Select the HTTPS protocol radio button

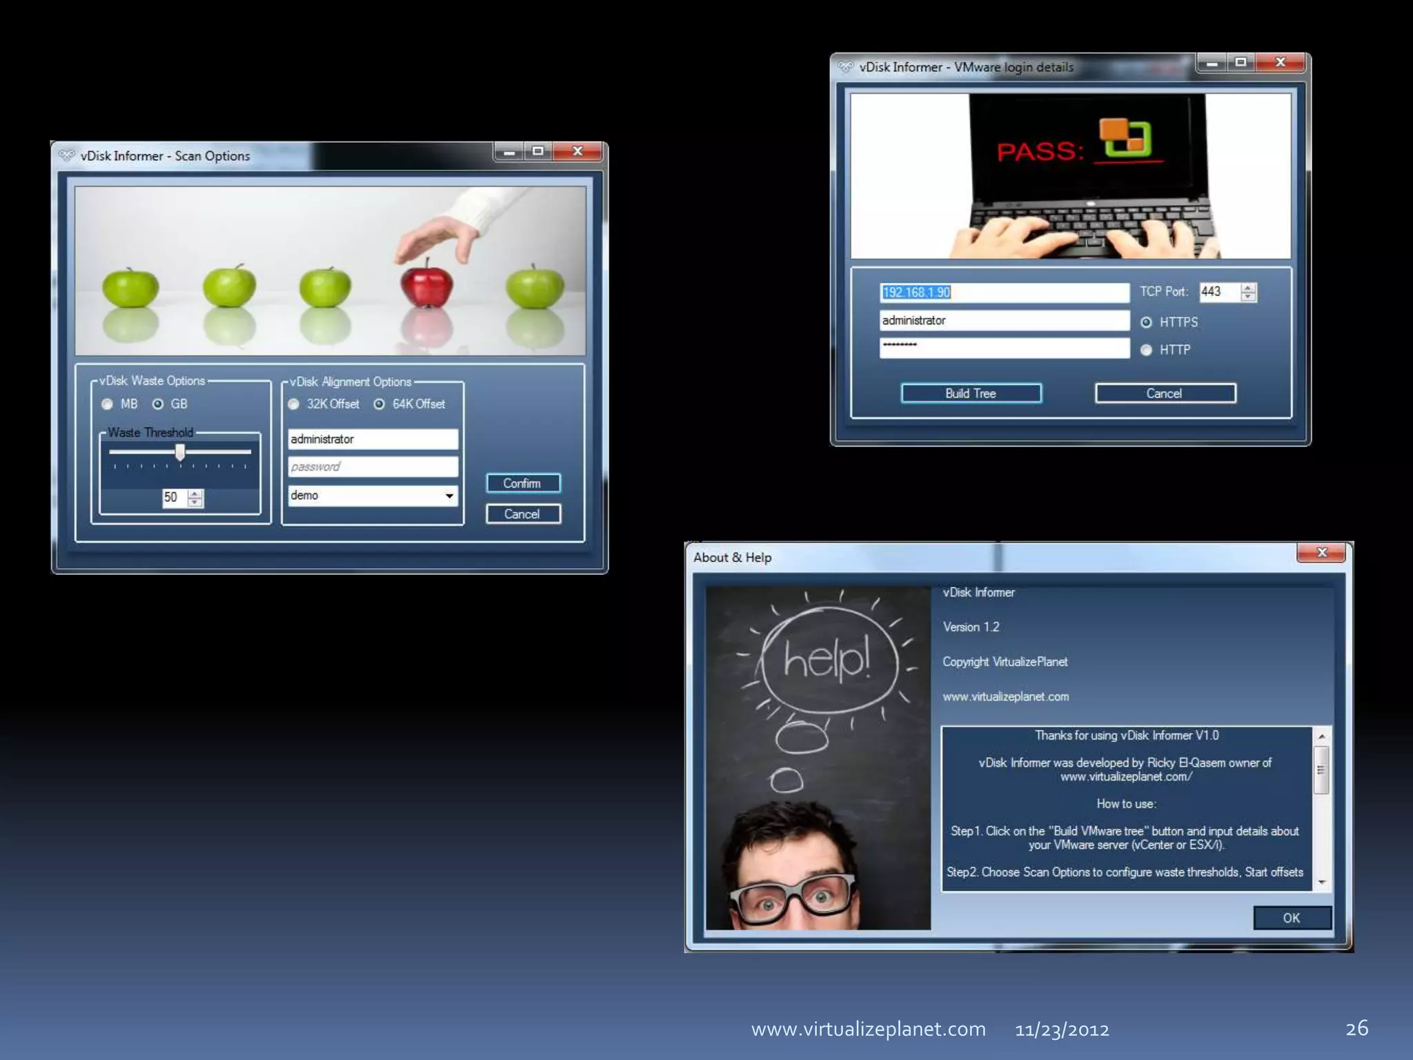coord(1146,322)
